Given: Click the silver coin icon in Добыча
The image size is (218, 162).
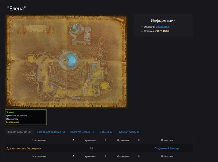Looking at the screenshot, I should tap(164, 31).
